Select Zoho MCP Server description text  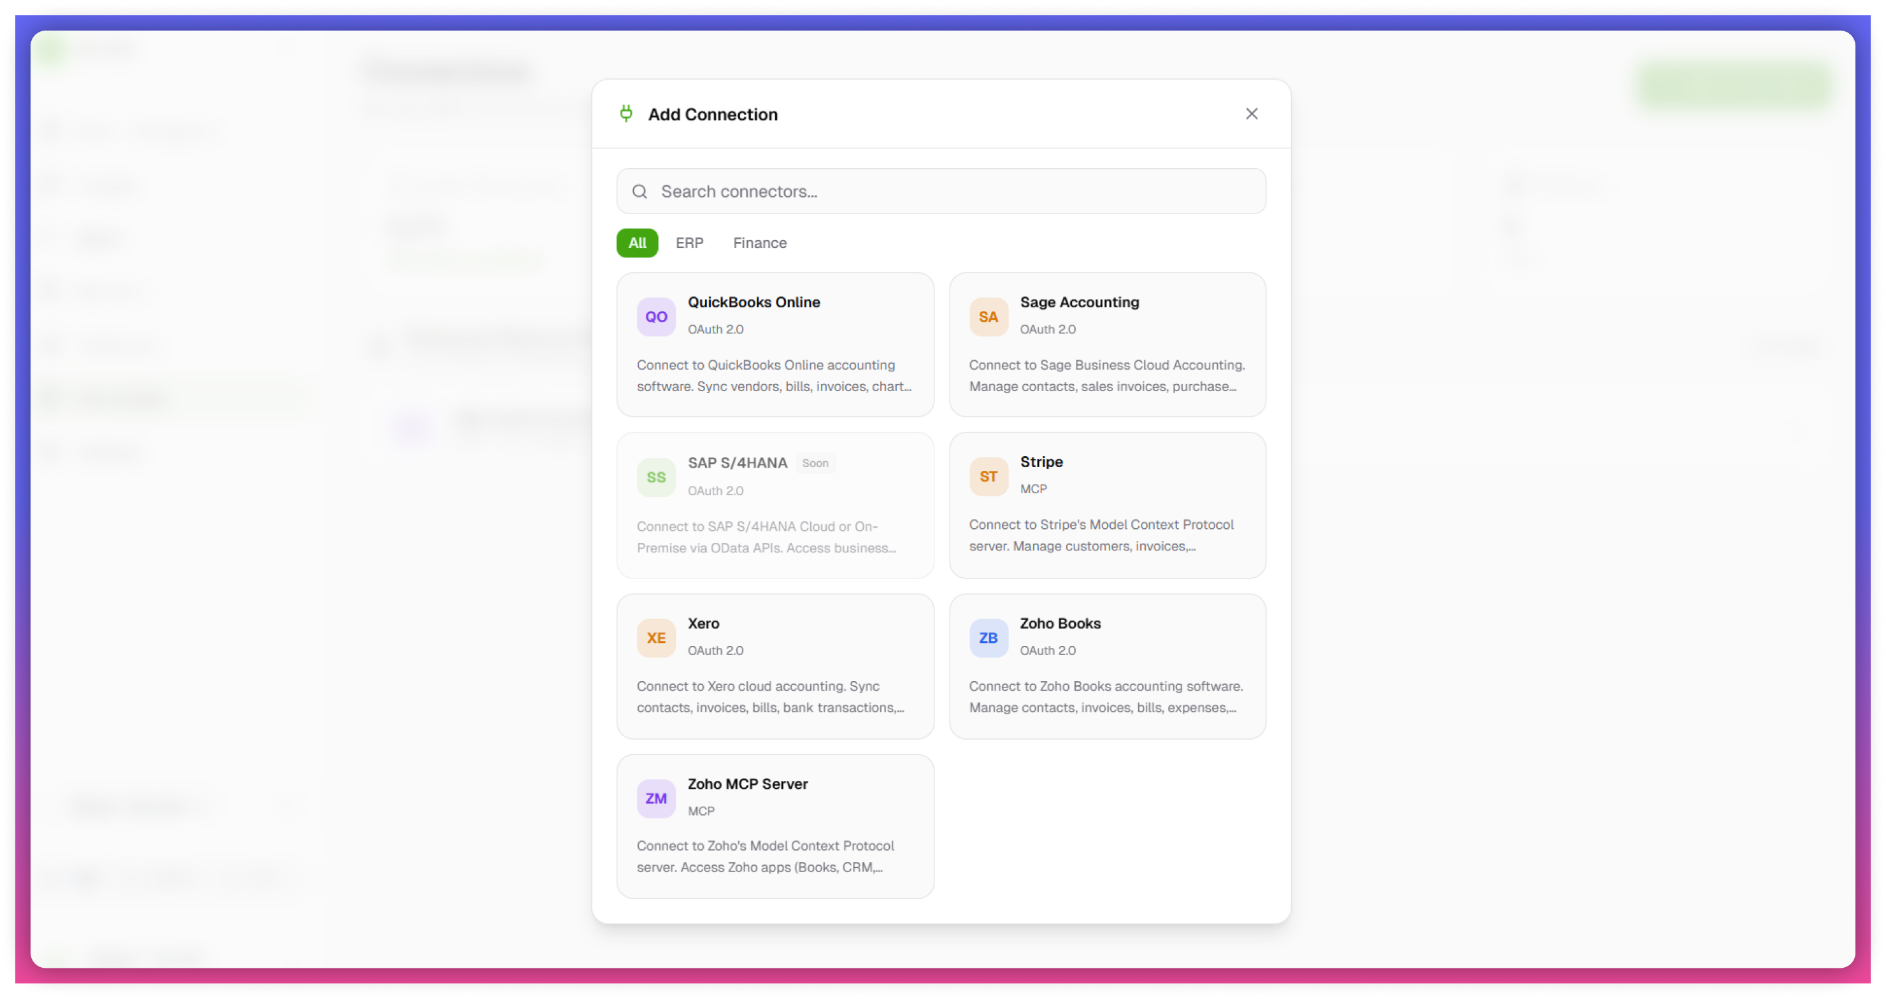click(765, 856)
